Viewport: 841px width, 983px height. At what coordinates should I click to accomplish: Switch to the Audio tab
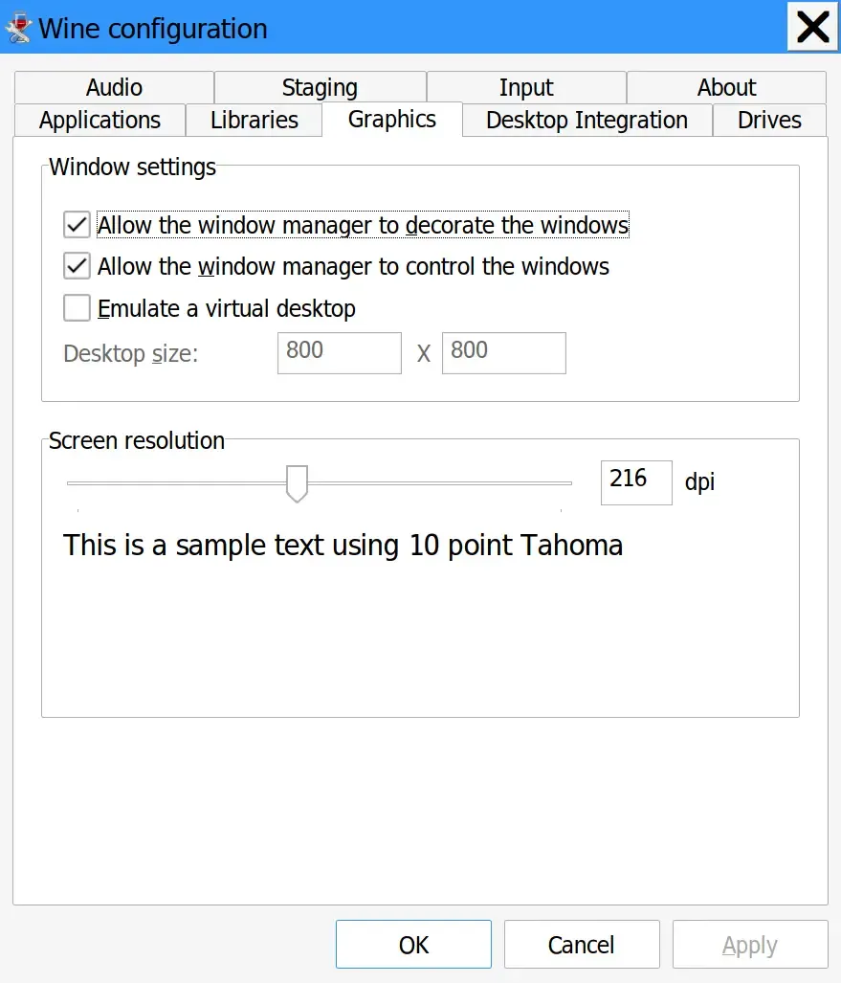[x=114, y=88]
